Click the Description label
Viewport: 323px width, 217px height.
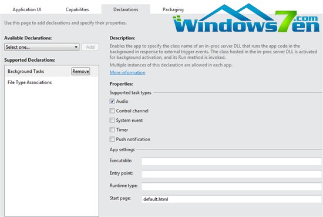[x=122, y=38]
